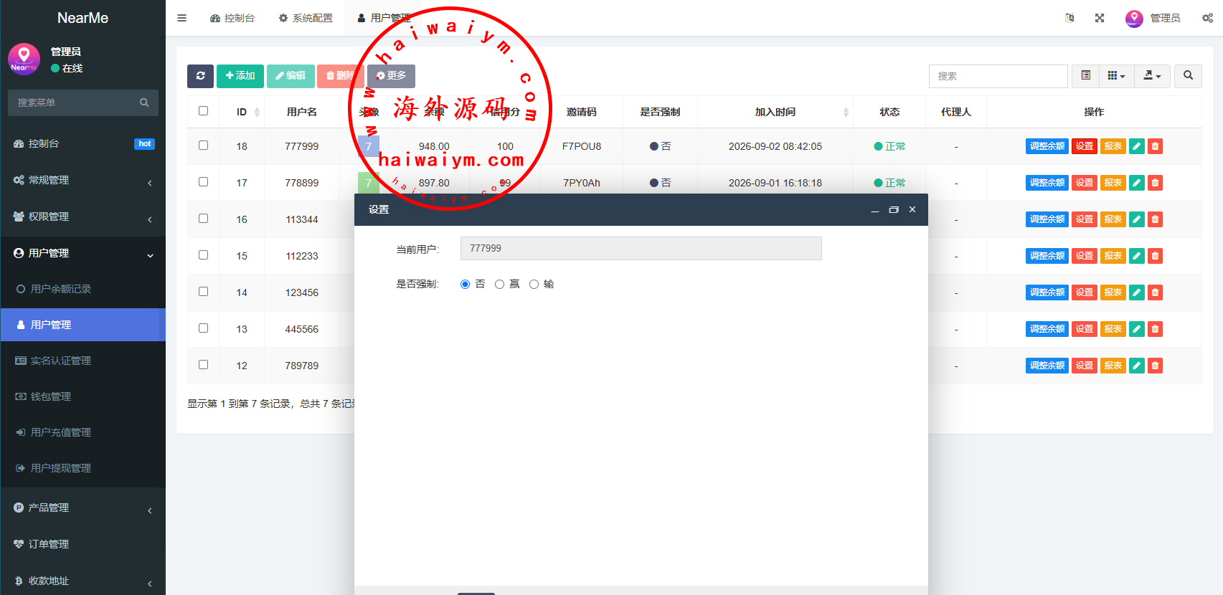Click the green edit pencil for user 777999
1223x595 pixels.
[x=1136, y=146]
